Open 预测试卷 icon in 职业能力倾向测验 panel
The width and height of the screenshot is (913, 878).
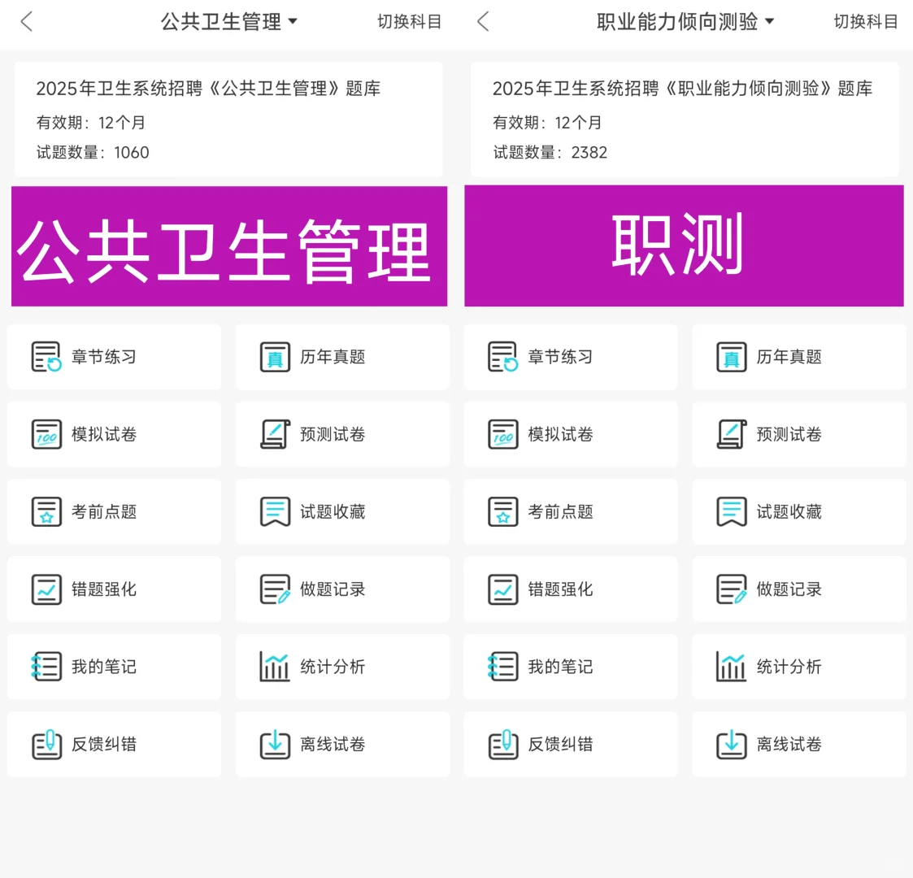(732, 434)
